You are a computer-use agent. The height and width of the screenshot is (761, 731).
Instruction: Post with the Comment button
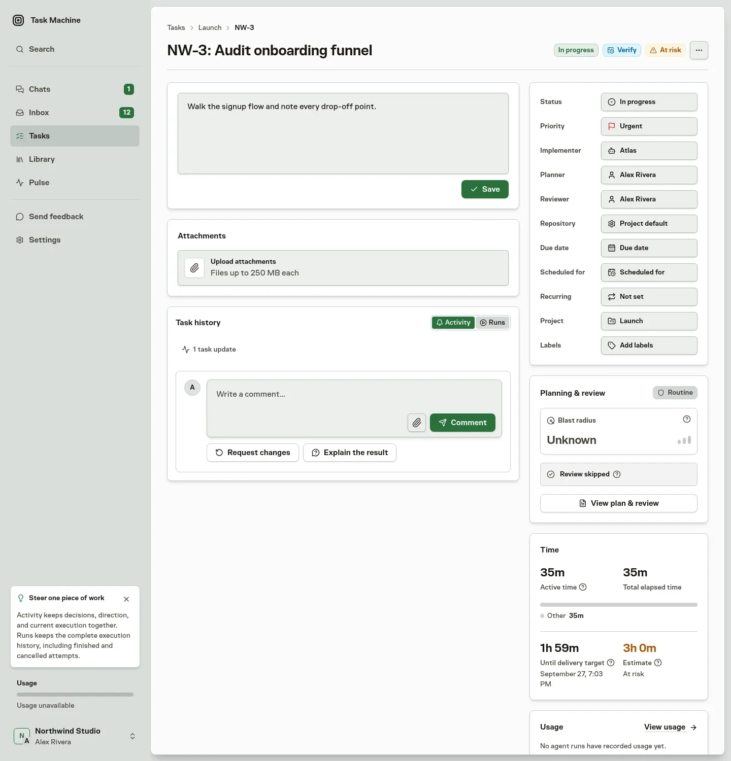click(x=462, y=423)
